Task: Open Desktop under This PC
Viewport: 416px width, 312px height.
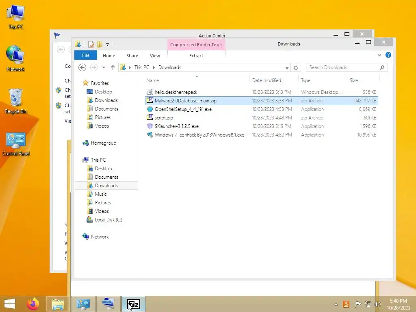Action: coord(103,169)
